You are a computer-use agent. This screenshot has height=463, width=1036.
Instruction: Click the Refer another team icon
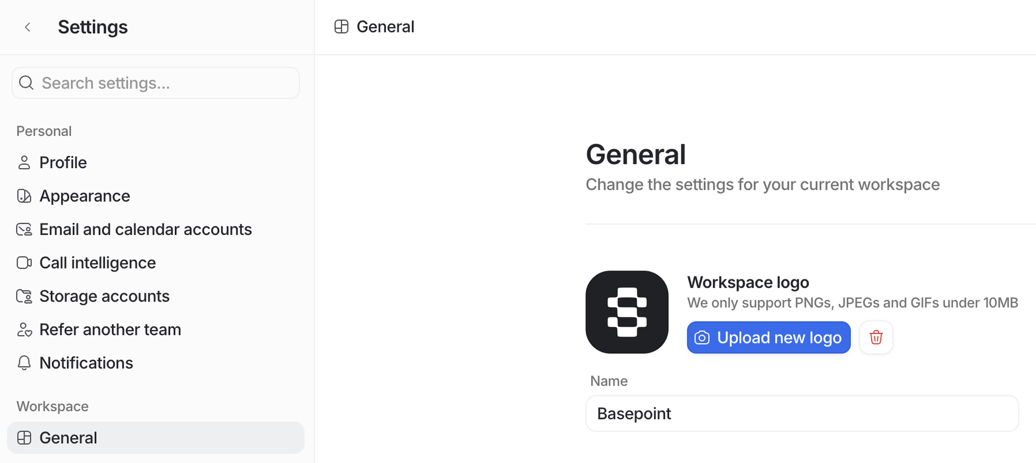click(24, 330)
